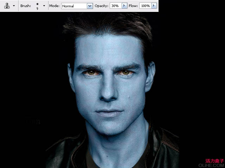Expand the Brush picker dropdown arrow
Screen dimensions: 225x168
point(44,6)
